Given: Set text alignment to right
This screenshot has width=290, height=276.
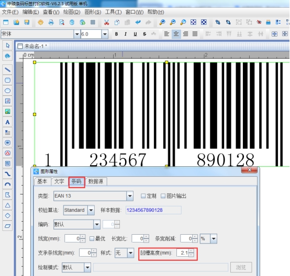Looking at the screenshot, I should [x=185, y=34].
